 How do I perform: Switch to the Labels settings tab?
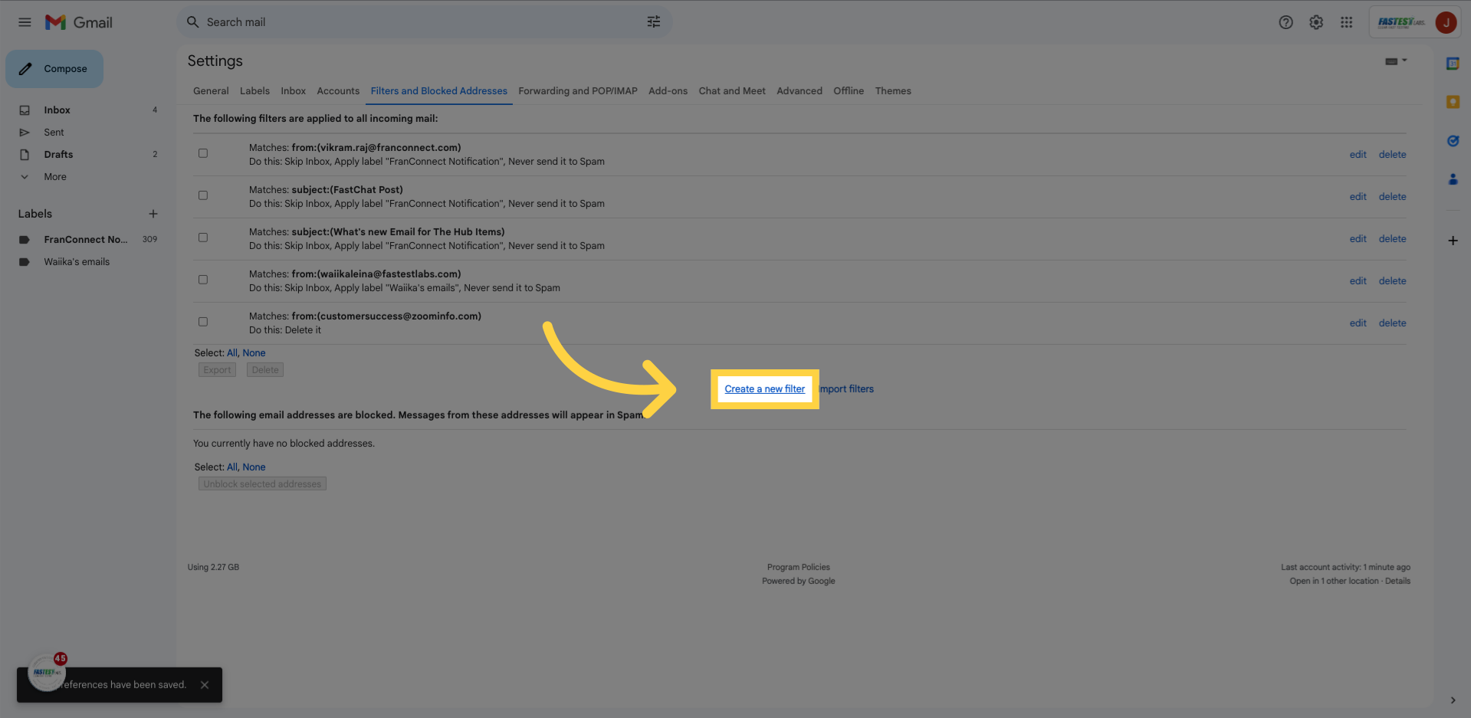coord(254,91)
